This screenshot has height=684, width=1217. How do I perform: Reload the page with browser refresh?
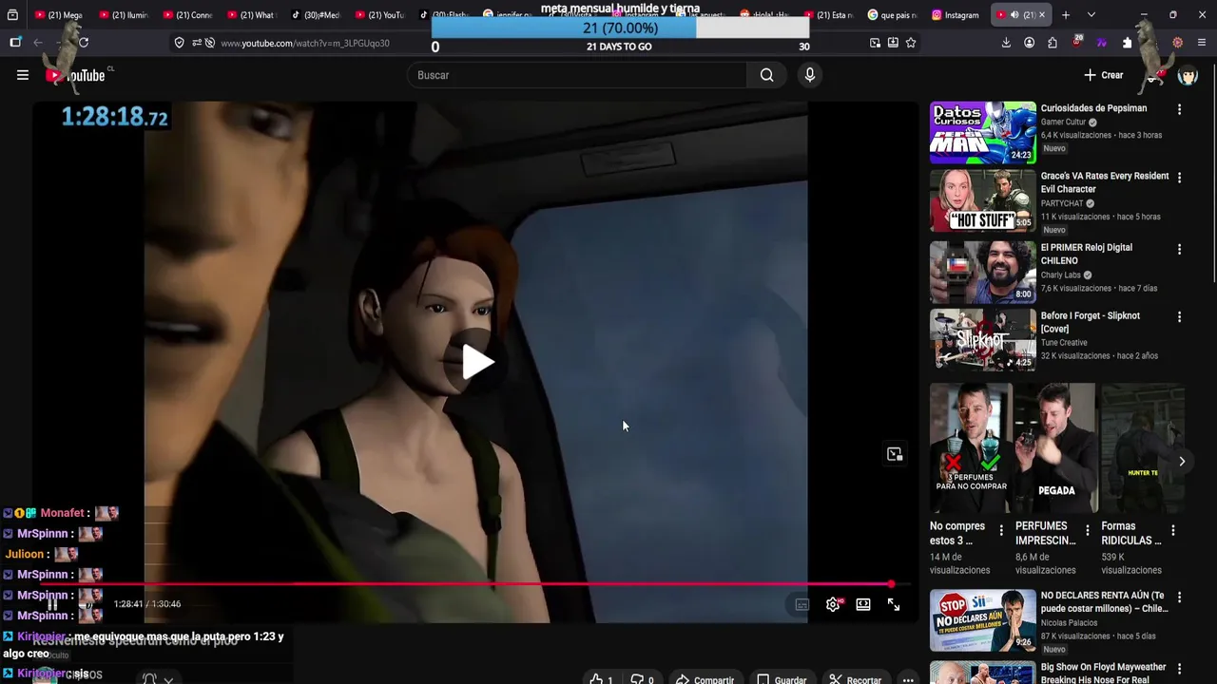point(84,43)
